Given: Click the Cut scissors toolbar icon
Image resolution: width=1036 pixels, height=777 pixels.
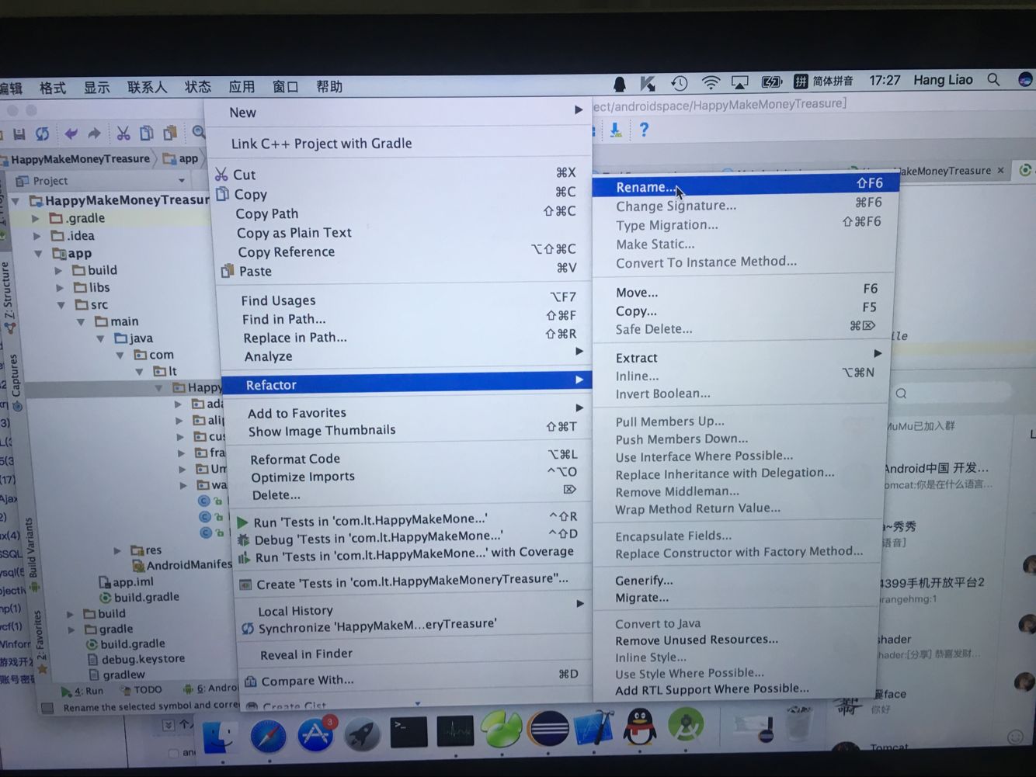Looking at the screenshot, I should (123, 133).
